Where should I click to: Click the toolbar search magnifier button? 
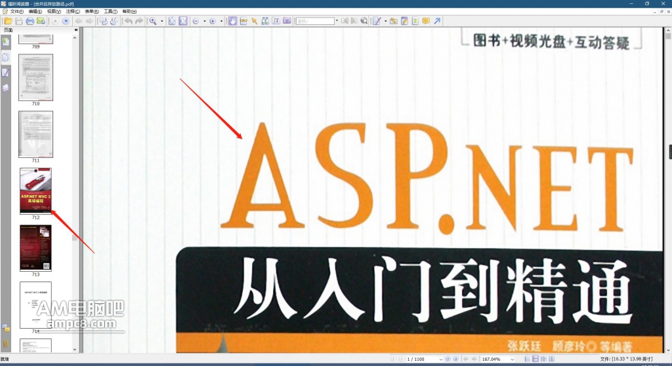coord(364,21)
